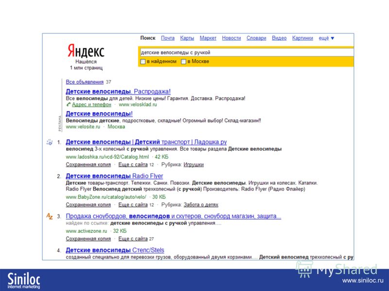Select the Поиск tab

click(148, 38)
